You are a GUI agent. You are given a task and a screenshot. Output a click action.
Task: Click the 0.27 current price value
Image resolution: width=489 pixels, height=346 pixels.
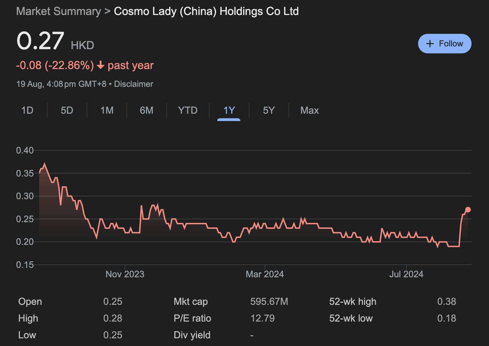tap(40, 41)
